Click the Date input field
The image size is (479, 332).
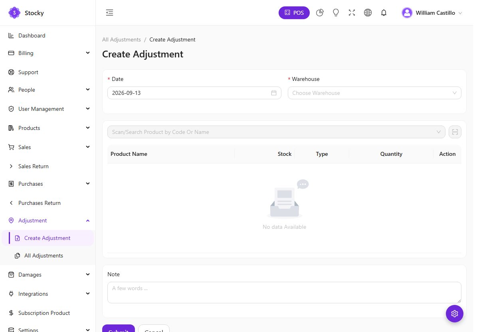point(194,93)
